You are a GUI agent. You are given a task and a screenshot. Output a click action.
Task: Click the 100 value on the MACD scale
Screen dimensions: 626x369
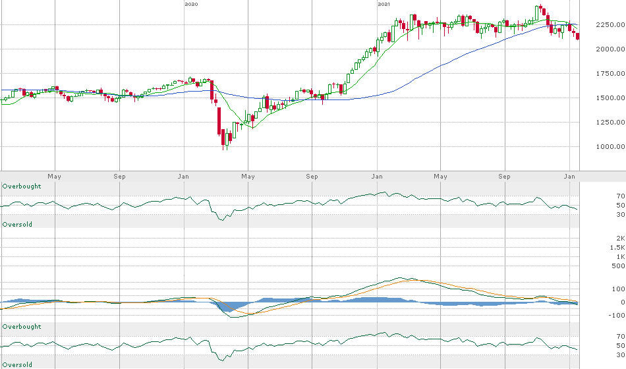618,289
